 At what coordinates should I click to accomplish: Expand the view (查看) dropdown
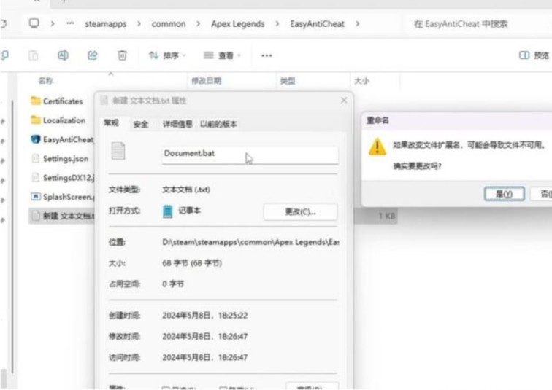[223, 55]
